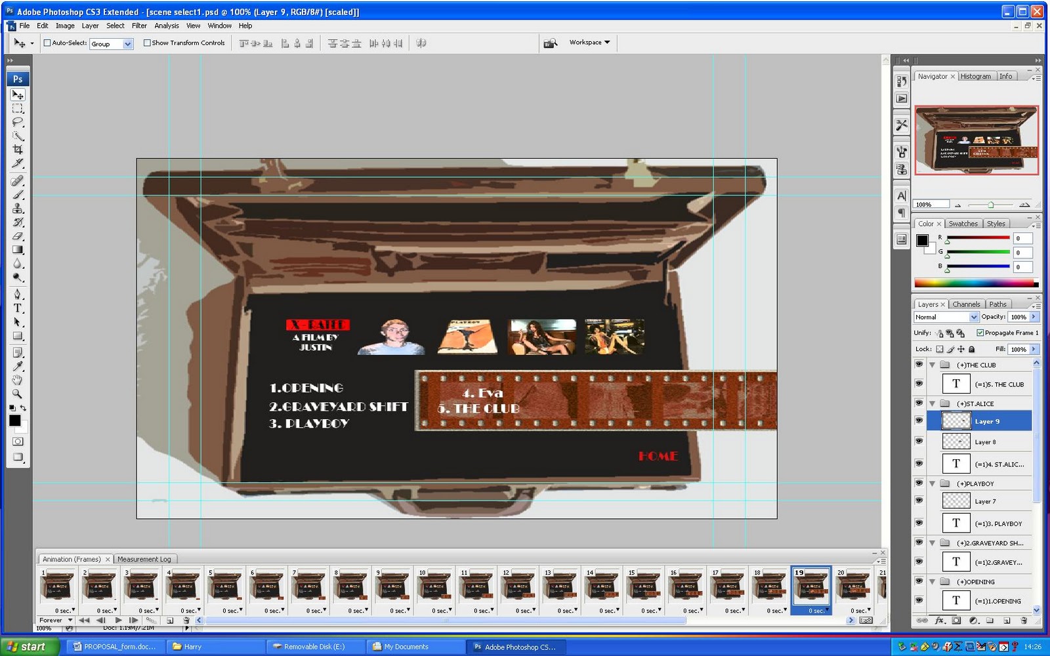
Task: Open the Normal blend mode dropdown
Action: (946, 317)
